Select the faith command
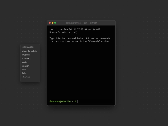Image resolution: width=168 pixels, height=126 pixels. pyautogui.click(x=24, y=70)
